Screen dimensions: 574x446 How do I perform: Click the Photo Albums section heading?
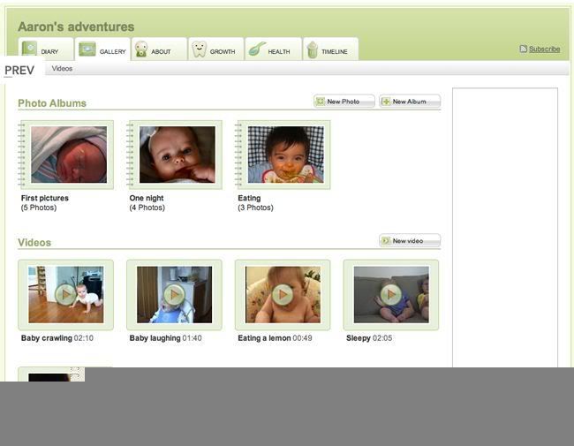(52, 103)
